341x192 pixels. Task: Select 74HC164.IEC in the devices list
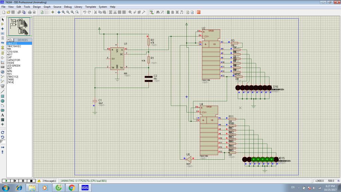coord(14,46)
